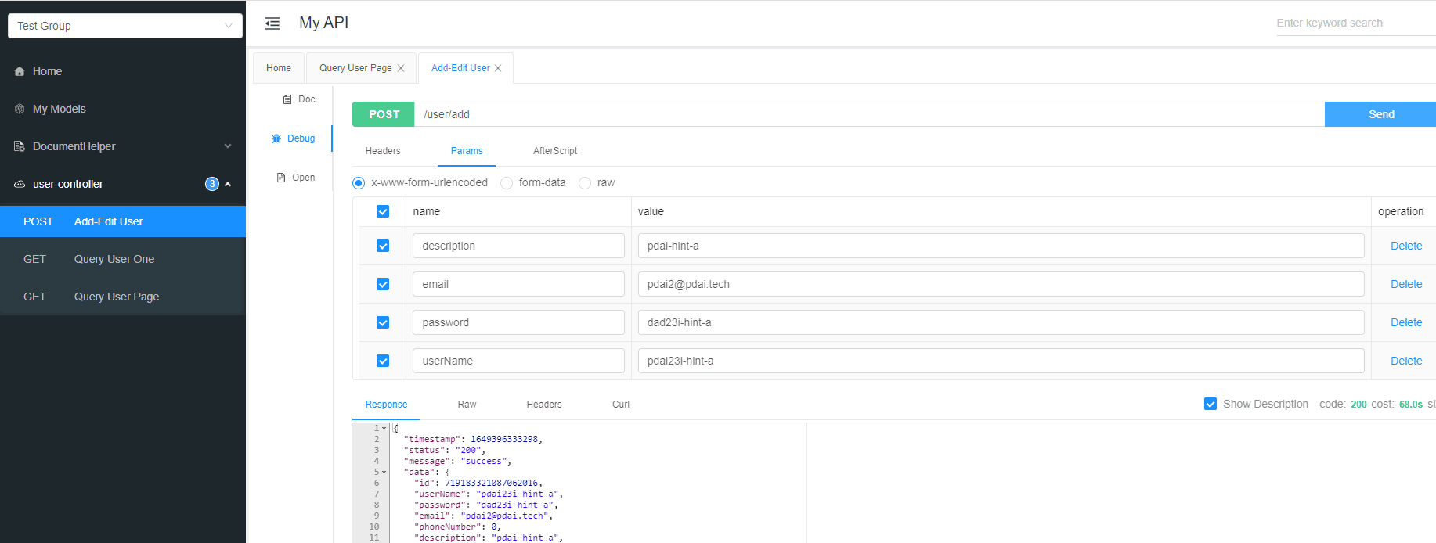Viewport: 1436px width, 543px height.
Task: Click the password value input field
Action: 1001,322
